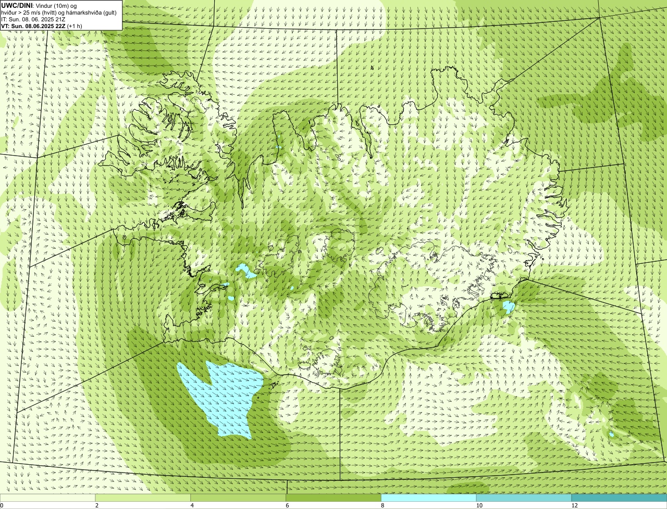Click the 8–10 m/s light cyan legend swatch
667x509 pixels.
tap(429, 498)
